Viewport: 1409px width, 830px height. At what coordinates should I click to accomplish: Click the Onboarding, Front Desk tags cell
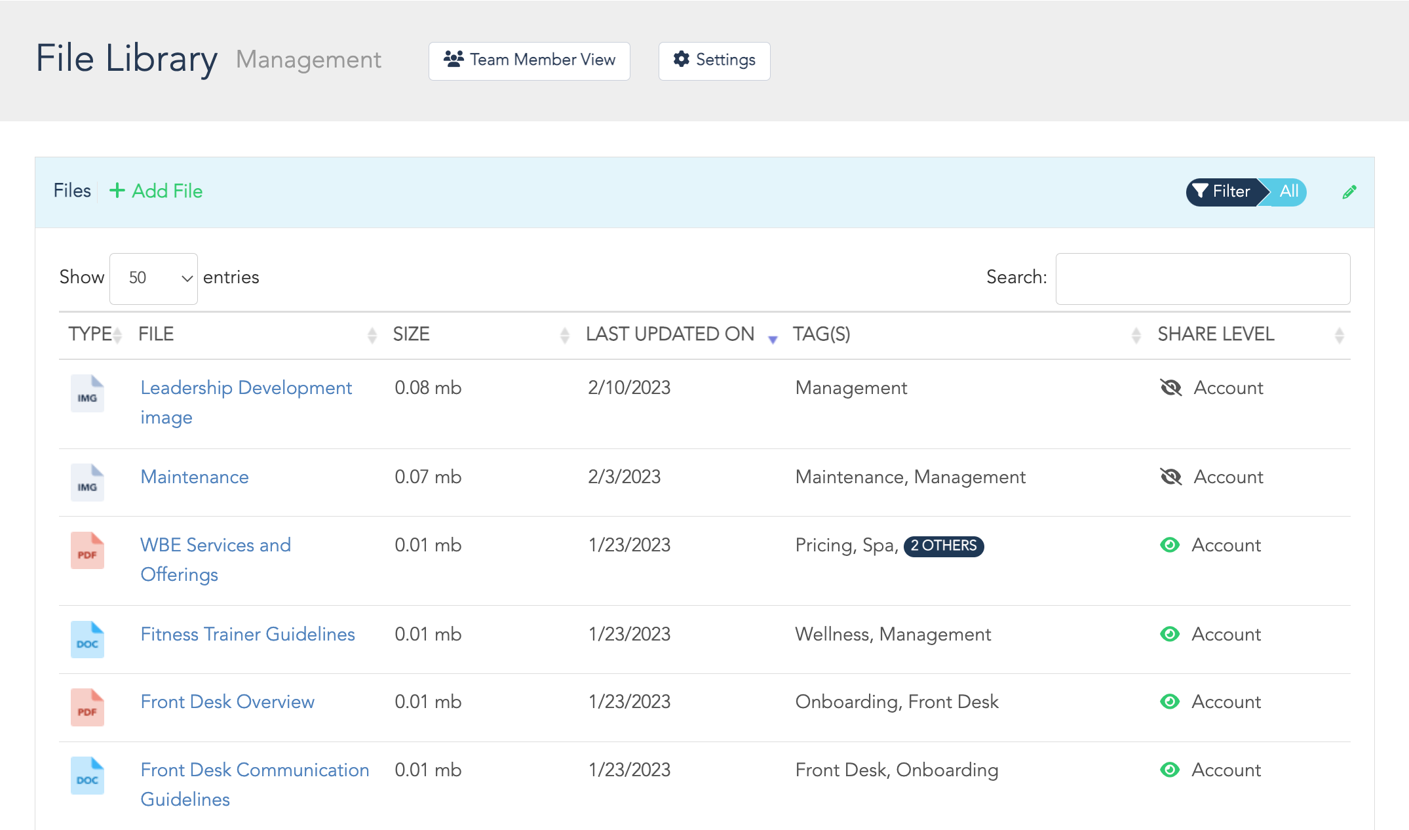(x=897, y=702)
